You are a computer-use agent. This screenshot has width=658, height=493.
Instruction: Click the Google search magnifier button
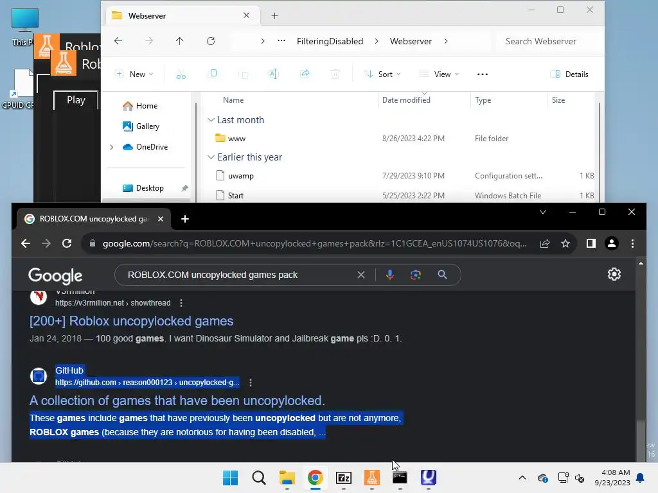click(x=442, y=275)
